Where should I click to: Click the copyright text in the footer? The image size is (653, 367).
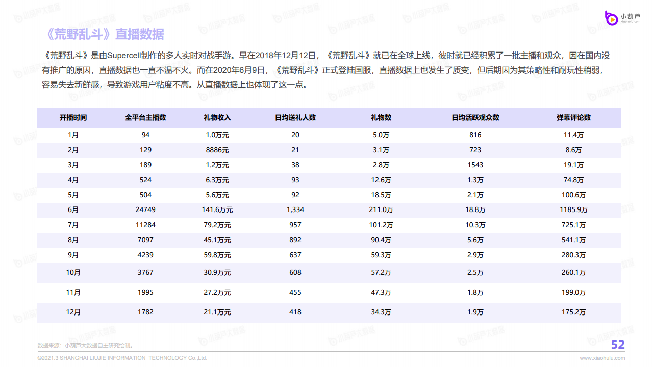click(x=122, y=358)
